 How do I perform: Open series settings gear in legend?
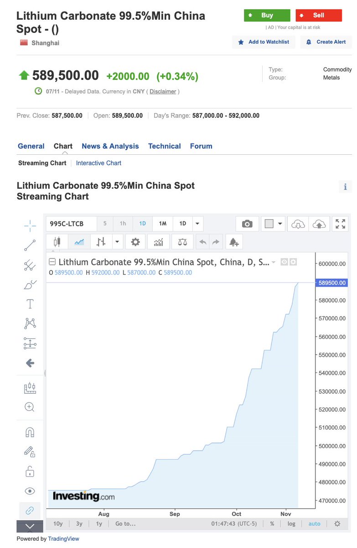click(x=293, y=262)
